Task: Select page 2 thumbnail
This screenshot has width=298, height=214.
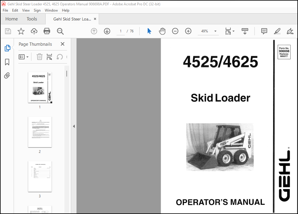Action: coord(40,132)
